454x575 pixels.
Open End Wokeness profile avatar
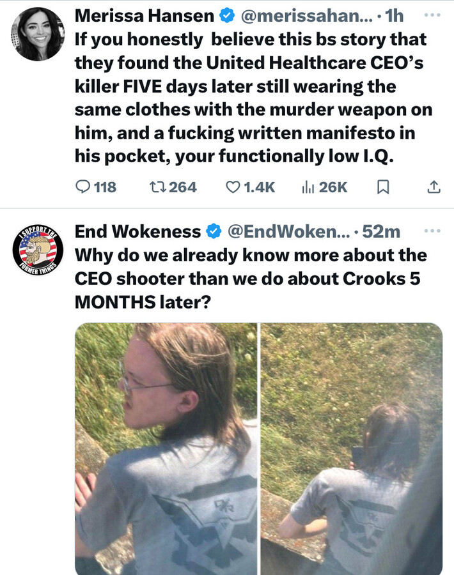point(38,250)
